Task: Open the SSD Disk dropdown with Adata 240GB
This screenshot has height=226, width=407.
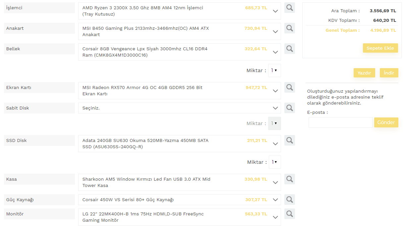Action: point(180,144)
